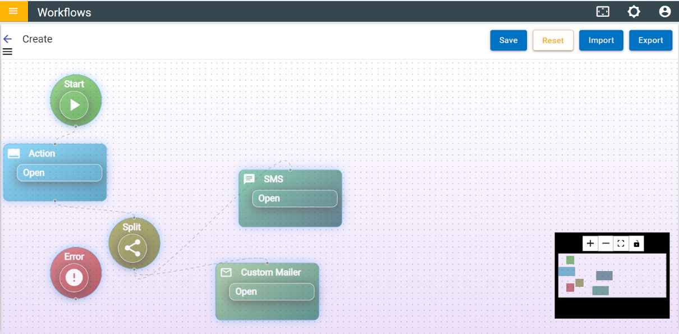Click the Workflows header title
The width and height of the screenshot is (679, 334).
click(x=64, y=12)
